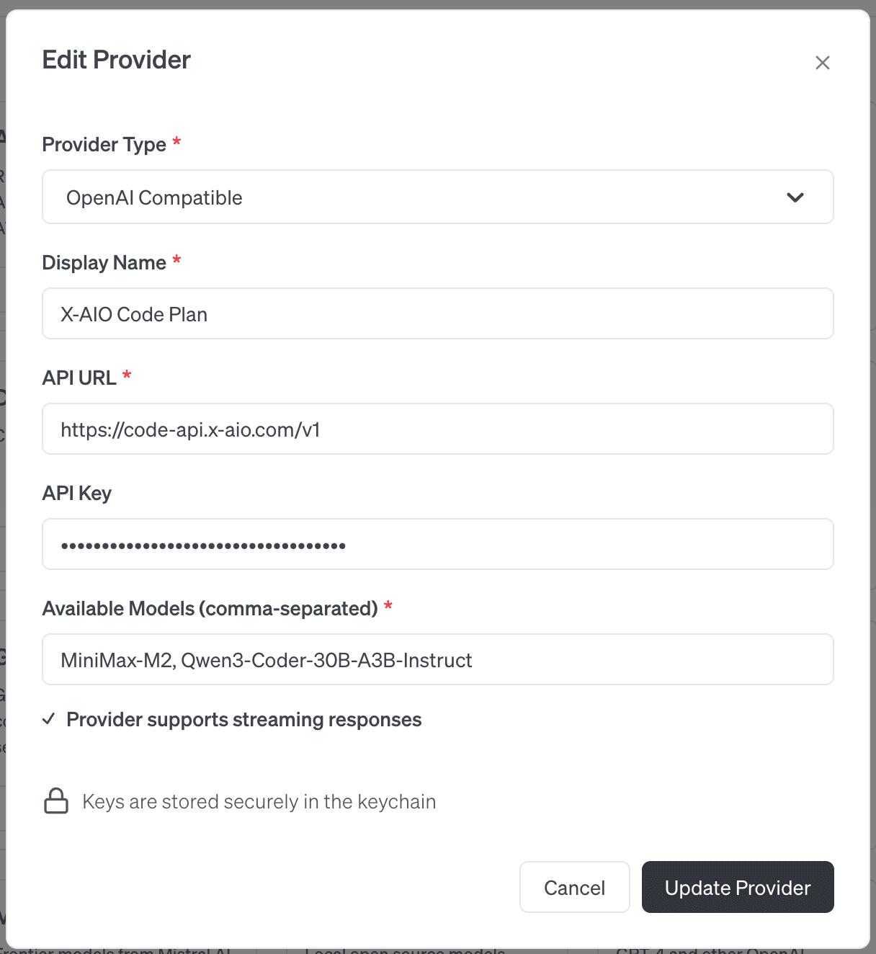Click the API Key label

76,494
